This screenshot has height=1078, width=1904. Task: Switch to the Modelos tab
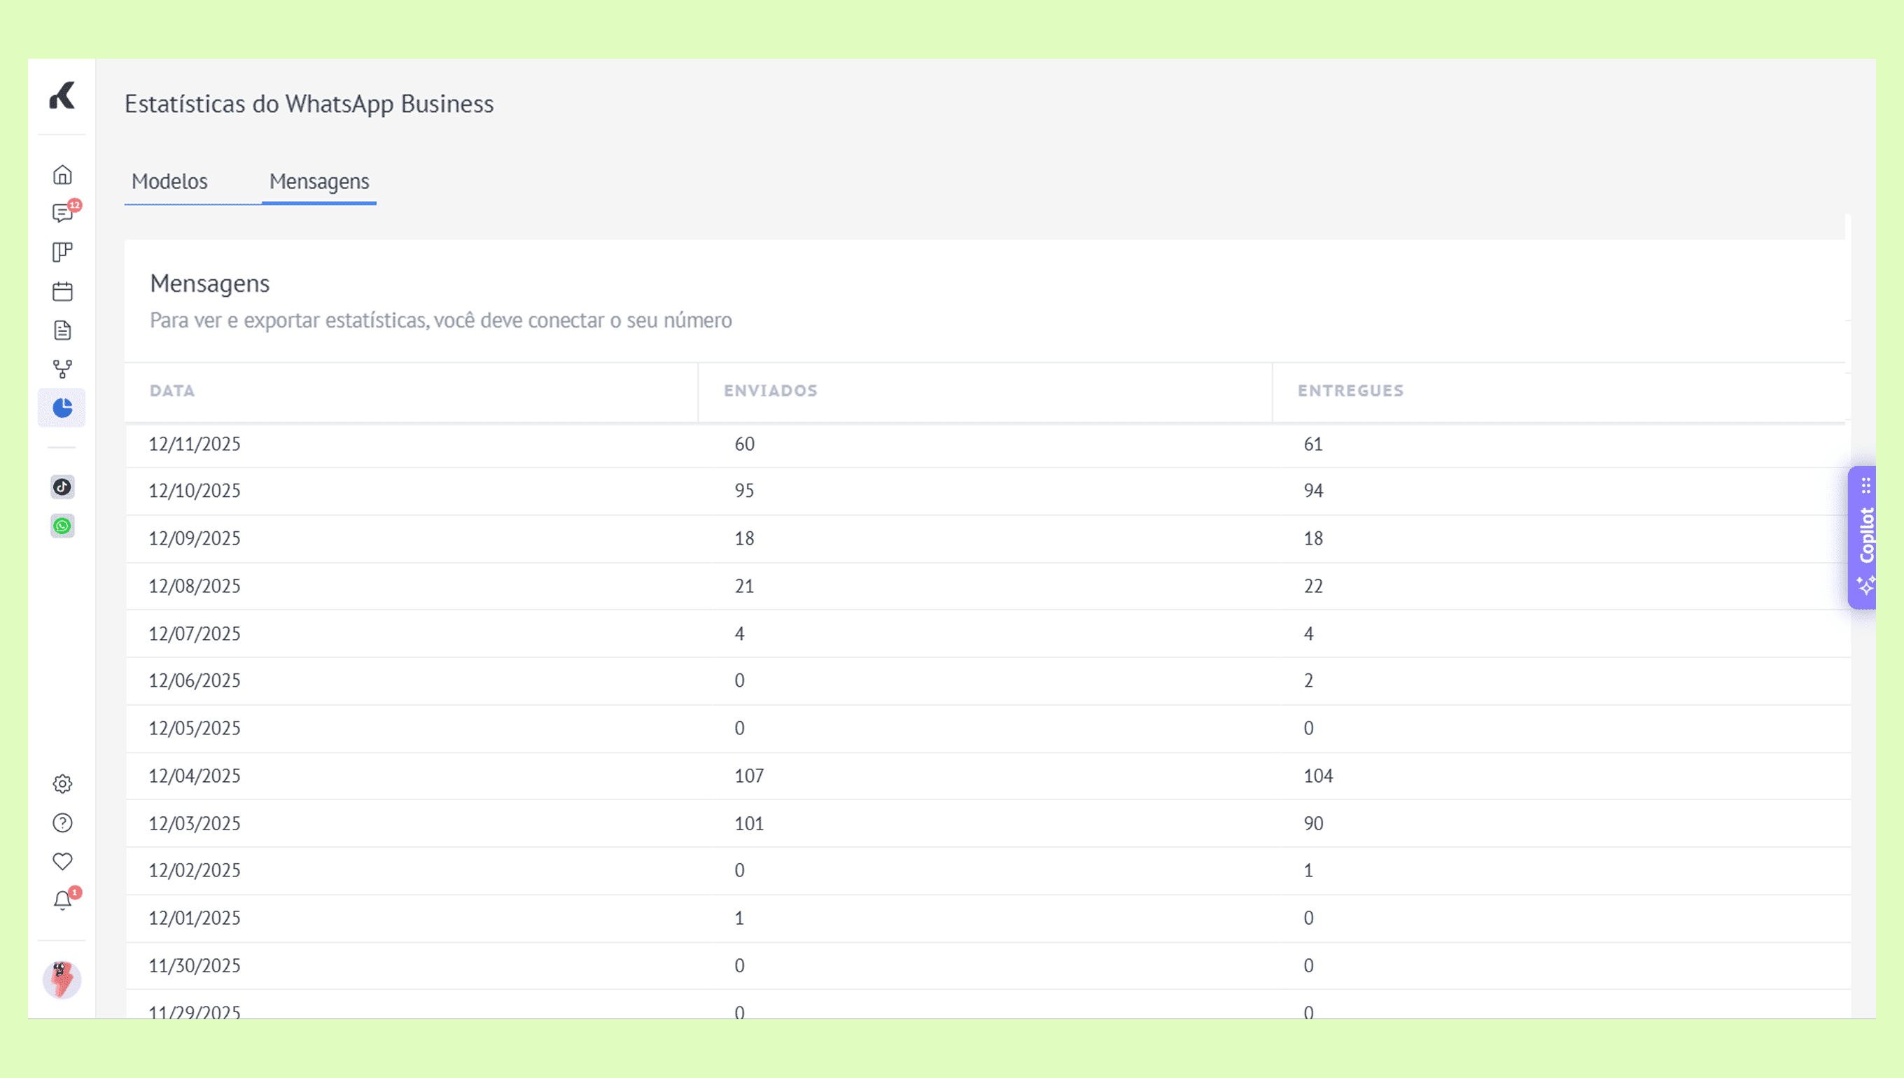tap(169, 181)
